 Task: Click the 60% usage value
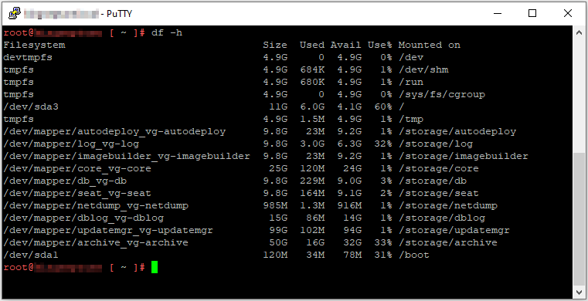click(x=383, y=107)
